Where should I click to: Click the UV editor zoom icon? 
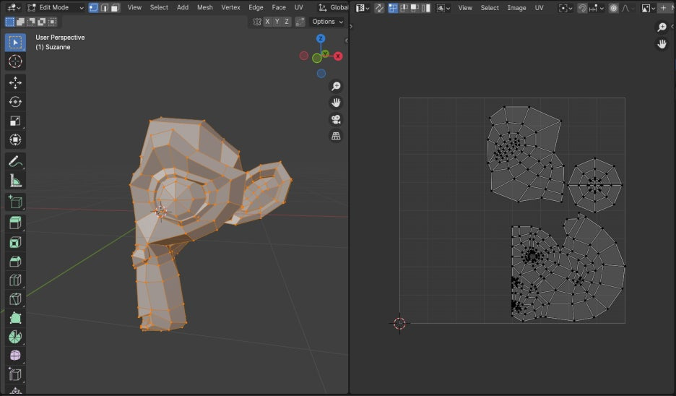[662, 27]
